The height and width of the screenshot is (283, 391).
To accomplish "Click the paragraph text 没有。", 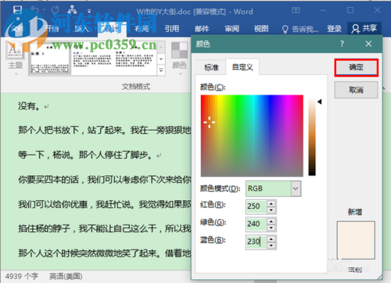I will [x=29, y=106].
